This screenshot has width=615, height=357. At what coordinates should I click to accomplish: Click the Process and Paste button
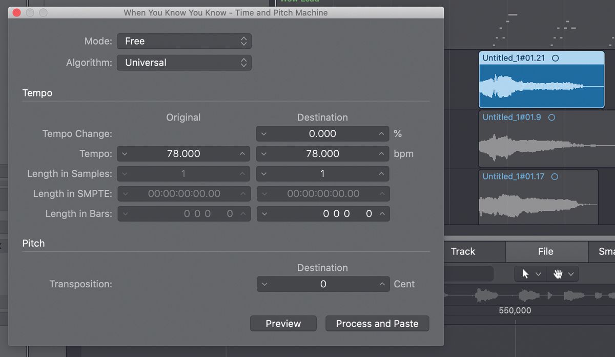377,323
